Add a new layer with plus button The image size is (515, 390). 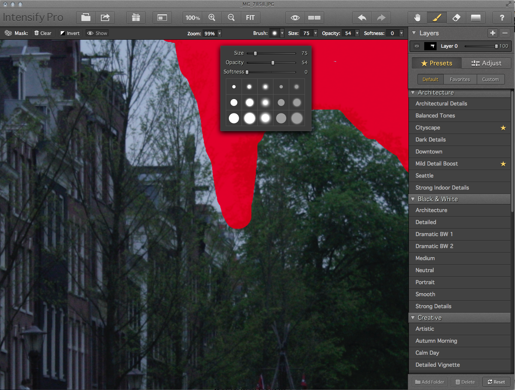coord(492,33)
